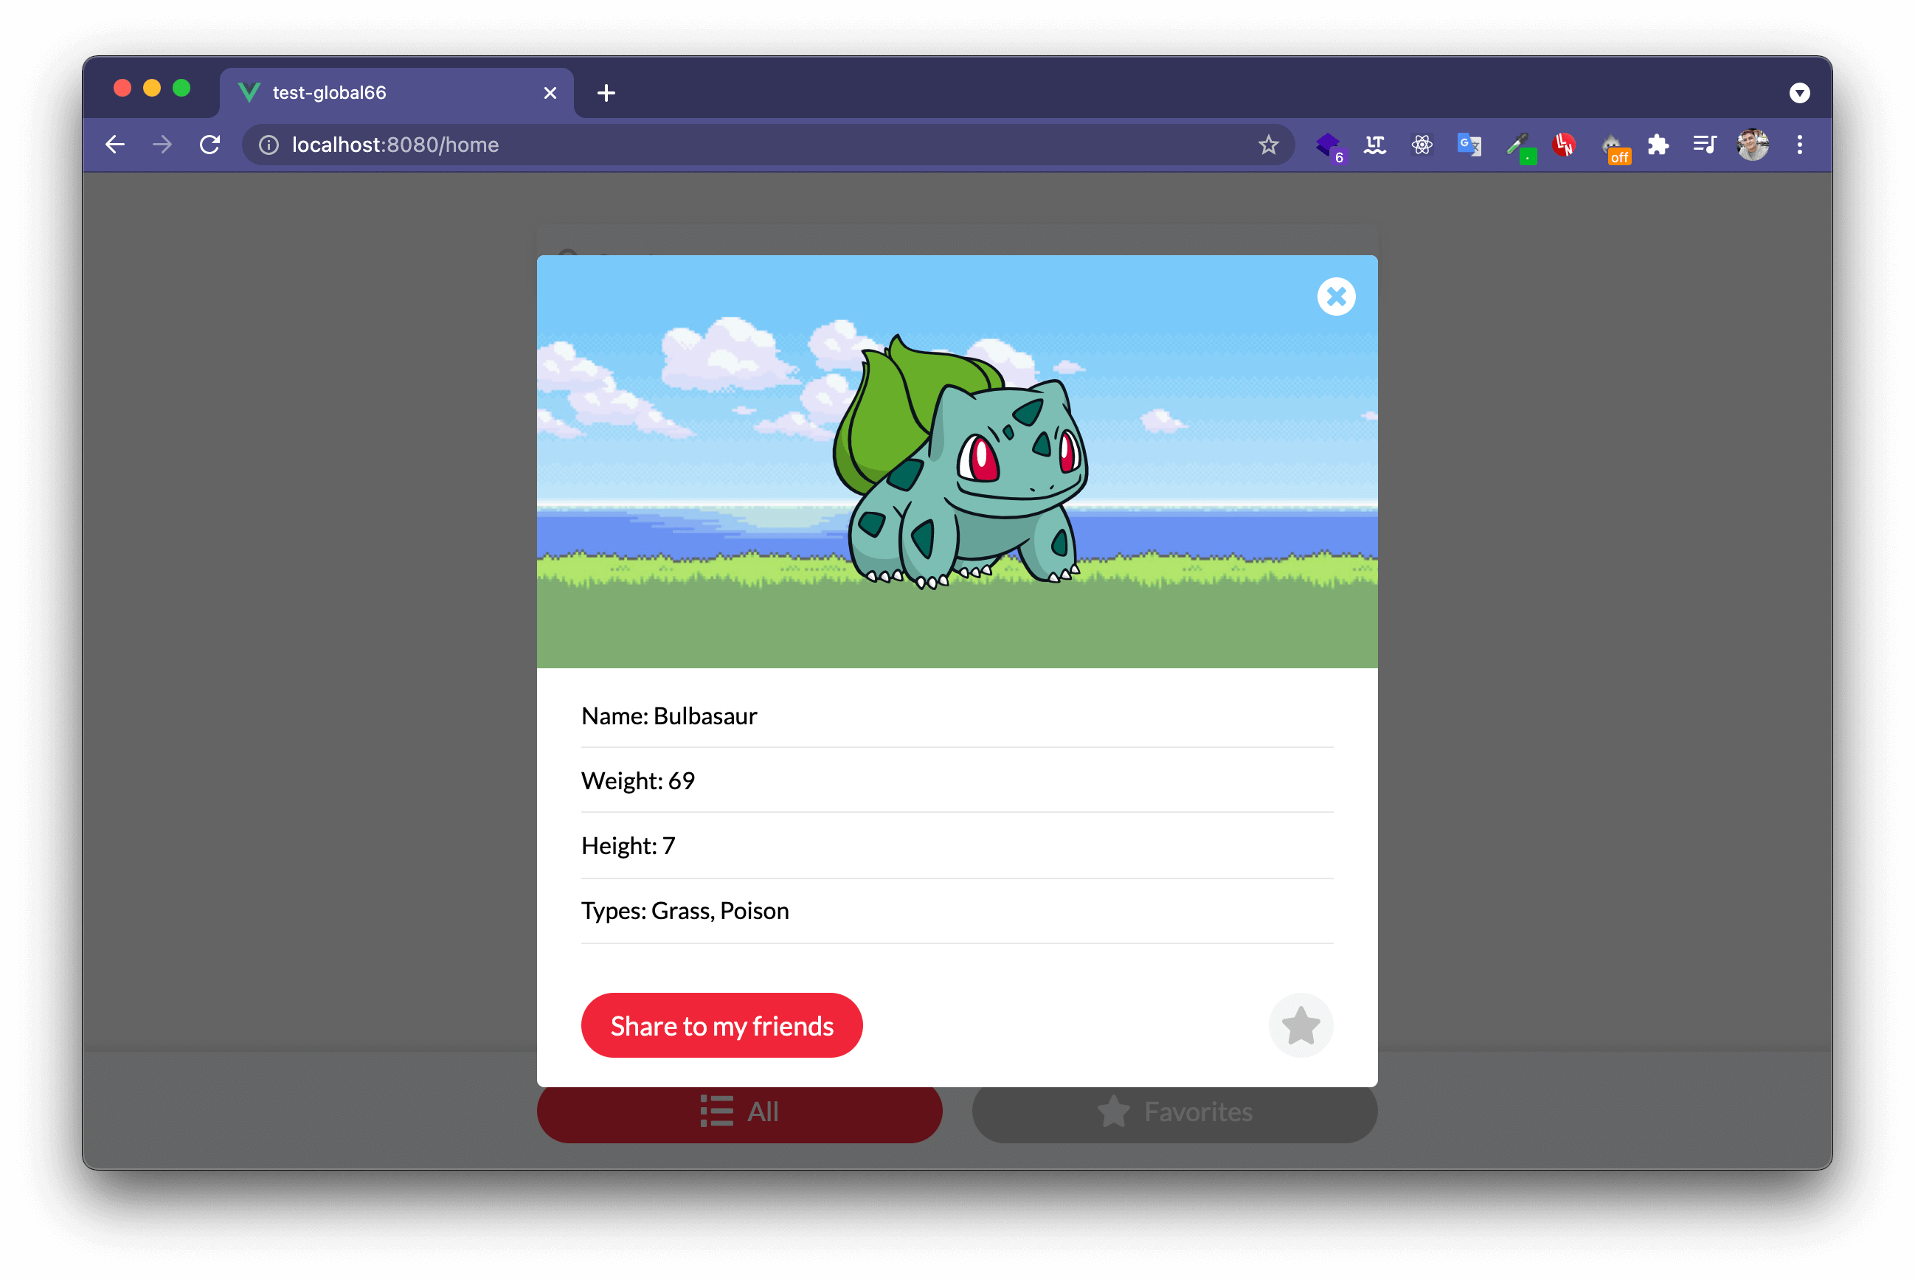Expand the tab search dropdown arrow
Image resolution: width=1915 pixels, height=1279 pixels.
coord(1799,93)
